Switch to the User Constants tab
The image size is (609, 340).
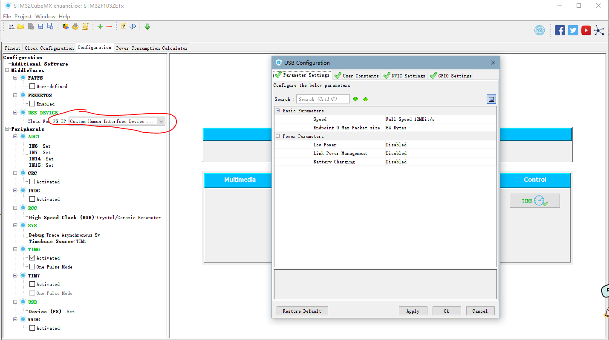click(x=356, y=75)
